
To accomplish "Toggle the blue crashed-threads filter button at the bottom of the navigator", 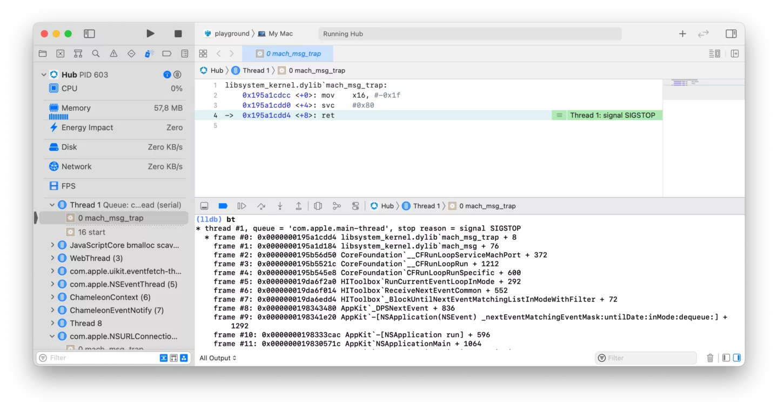I will point(164,358).
